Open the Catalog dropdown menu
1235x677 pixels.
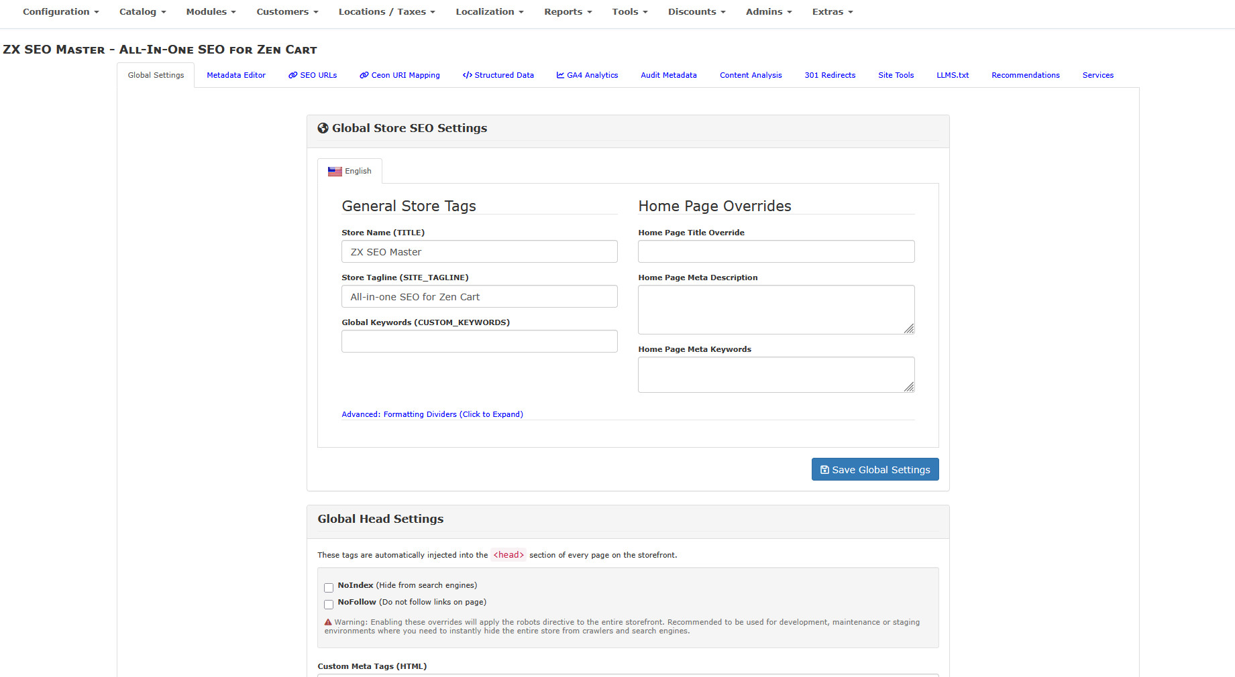click(143, 12)
